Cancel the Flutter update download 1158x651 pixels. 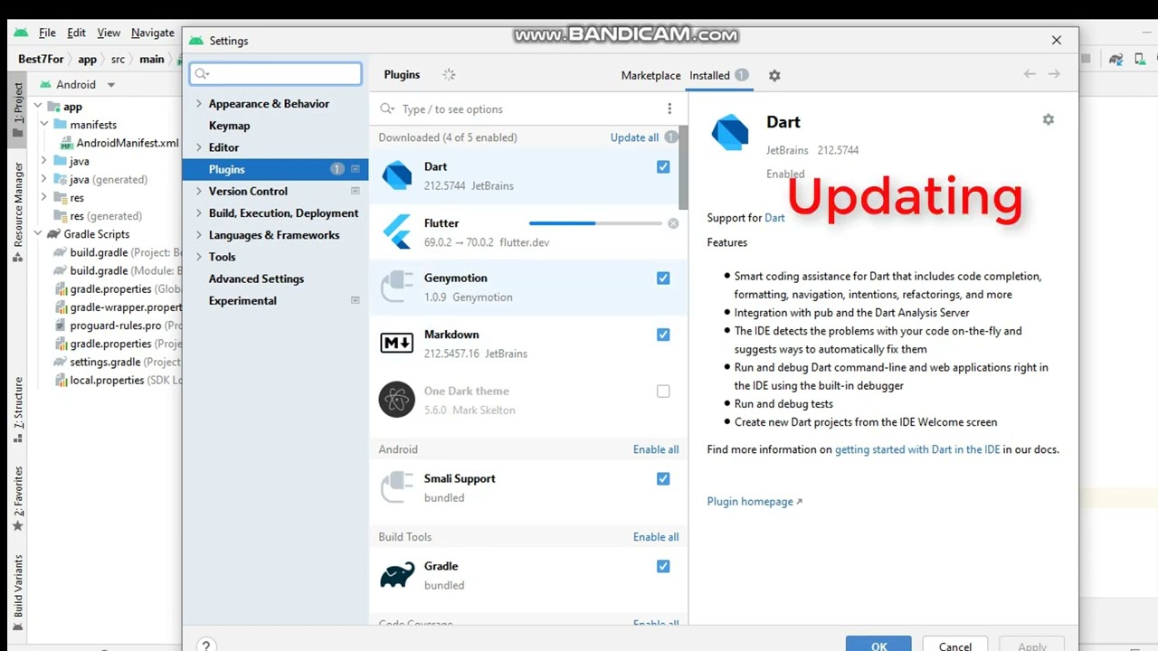pyautogui.click(x=673, y=223)
